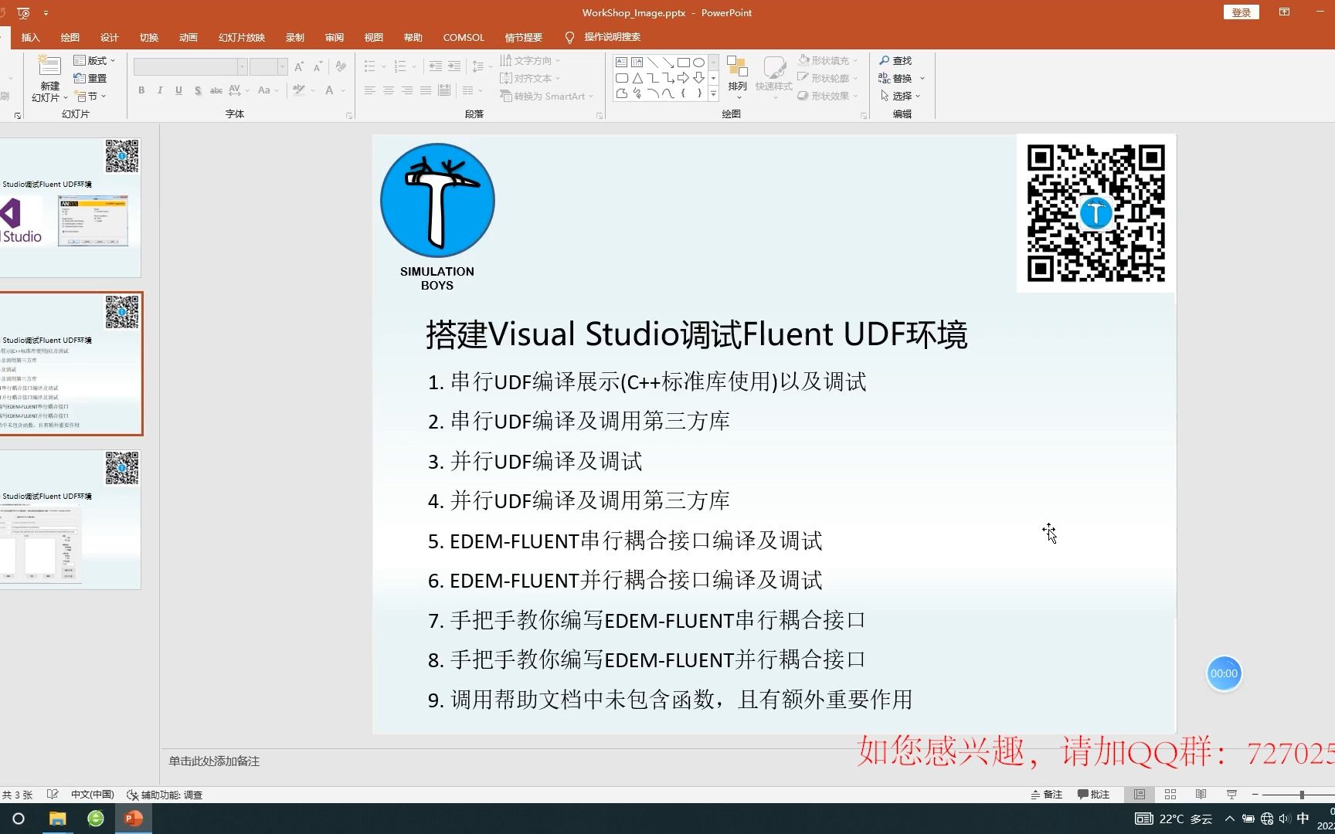Insert a right arrow shape
Screen dimensions: 1335x834
pyautogui.click(x=684, y=78)
